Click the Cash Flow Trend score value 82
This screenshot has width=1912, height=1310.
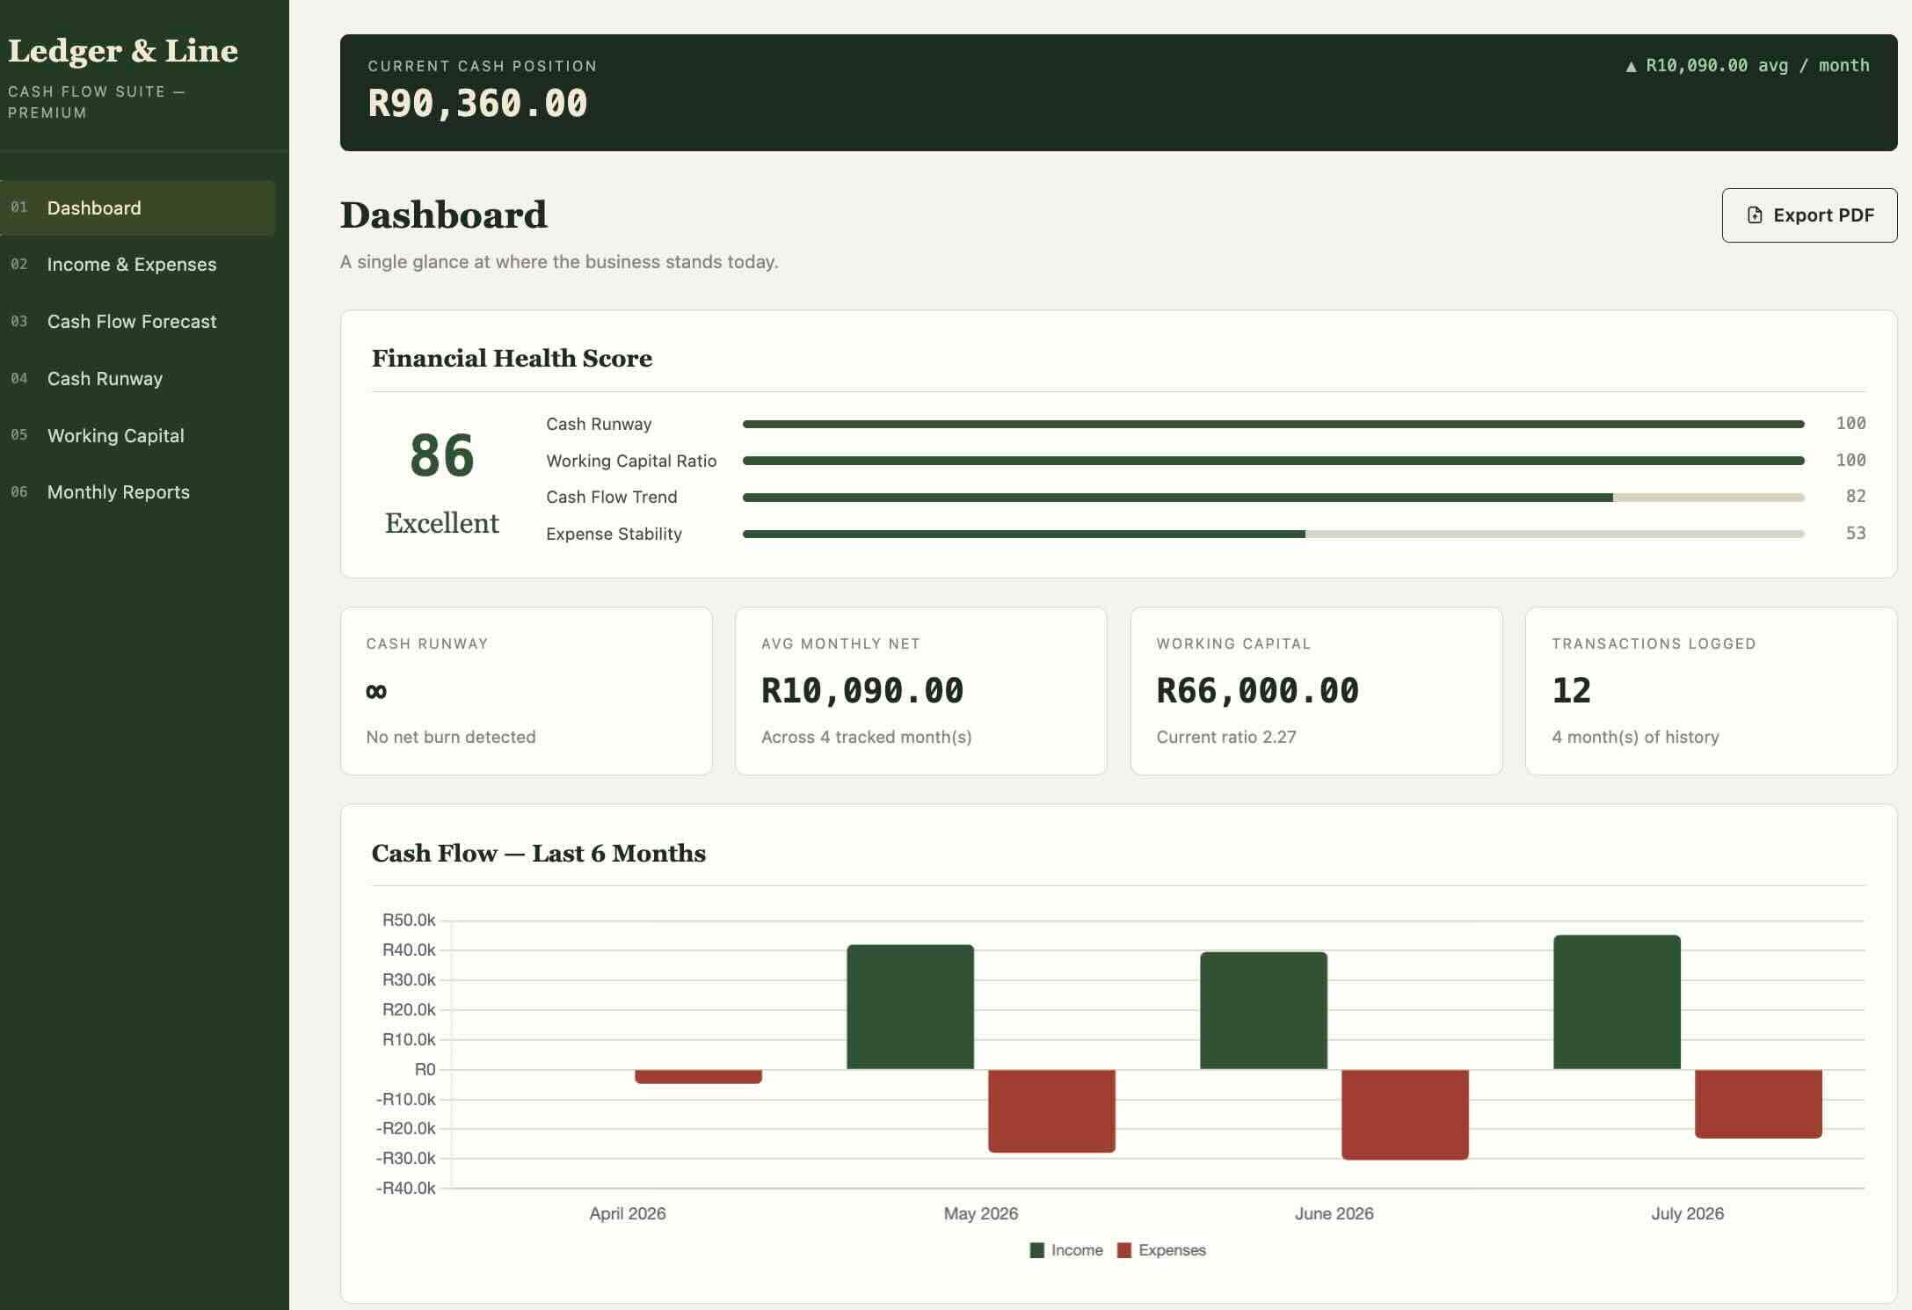coord(1856,497)
